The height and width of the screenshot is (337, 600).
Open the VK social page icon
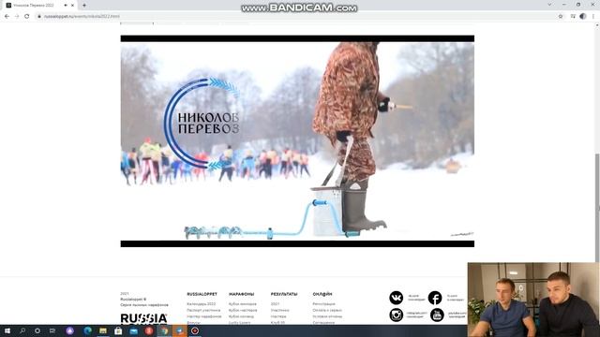(x=396, y=298)
